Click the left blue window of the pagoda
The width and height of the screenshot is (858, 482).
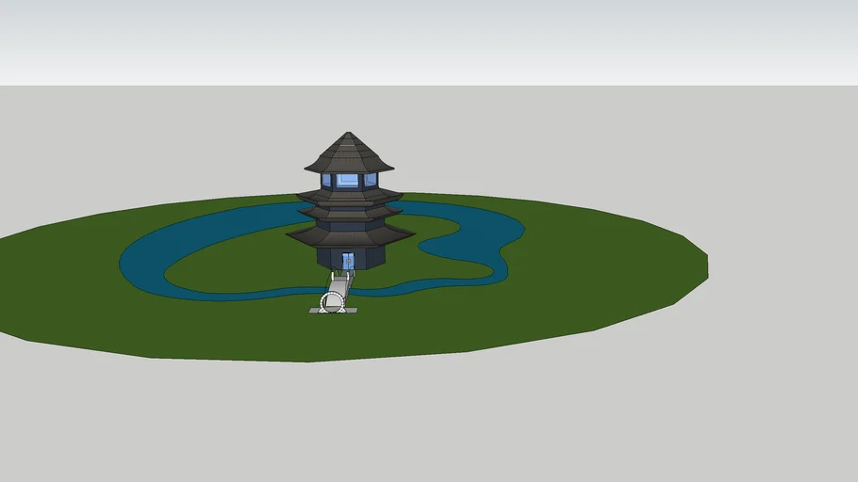pos(326,180)
